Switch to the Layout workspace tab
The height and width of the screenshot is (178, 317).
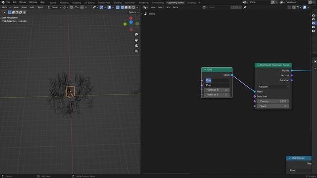point(53,3)
